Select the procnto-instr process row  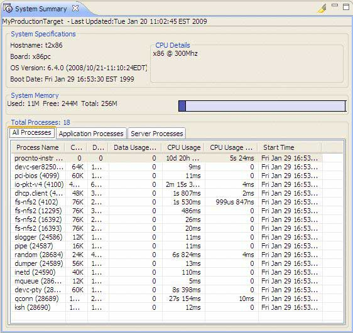167,158
